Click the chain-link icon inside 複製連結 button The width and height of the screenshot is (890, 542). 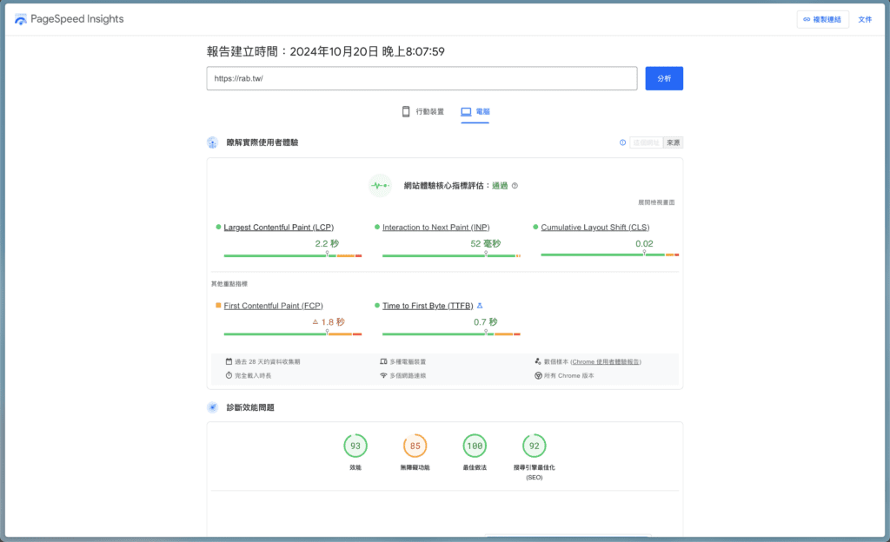pos(808,18)
